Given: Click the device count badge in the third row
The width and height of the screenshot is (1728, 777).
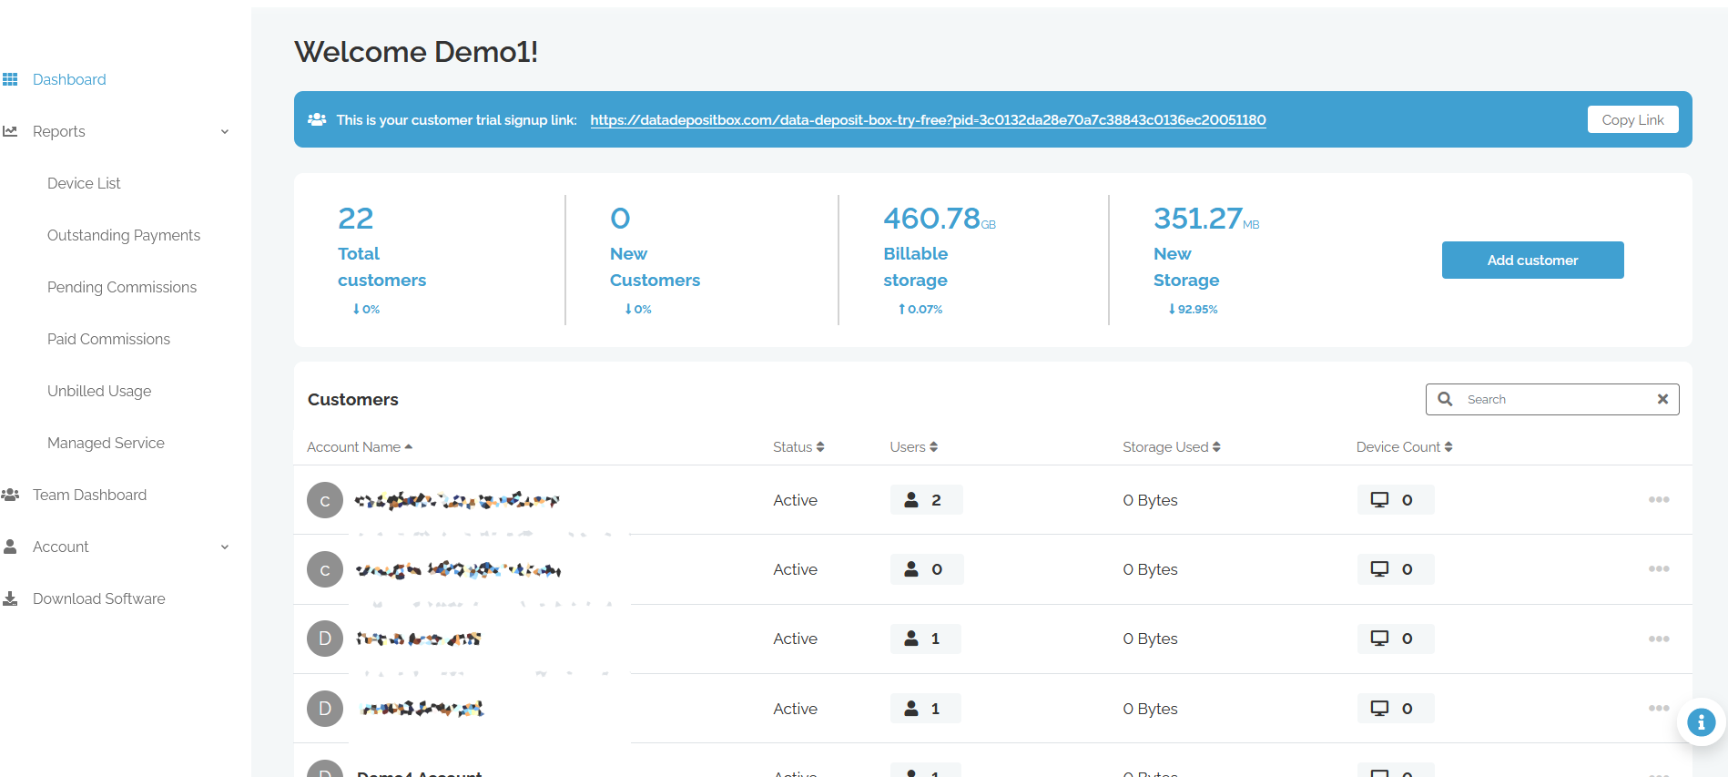Looking at the screenshot, I should coord(1395,639).
